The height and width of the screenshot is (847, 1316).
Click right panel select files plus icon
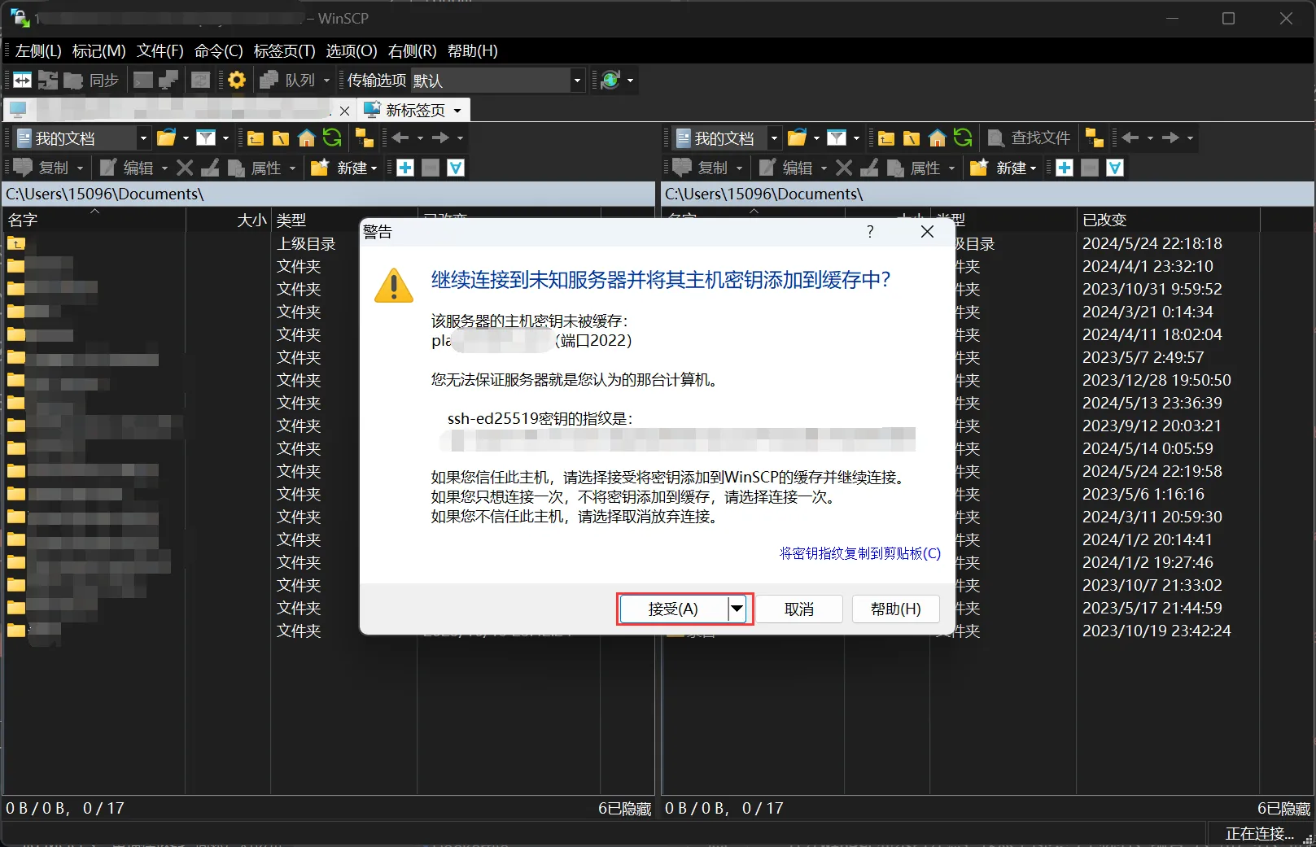[1065, 168]
